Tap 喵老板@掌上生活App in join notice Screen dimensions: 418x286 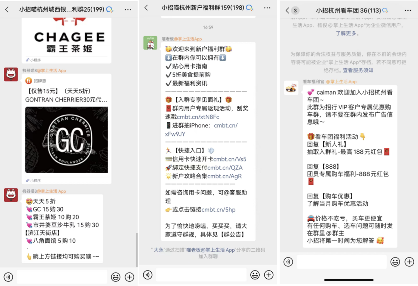pos(211,250)
